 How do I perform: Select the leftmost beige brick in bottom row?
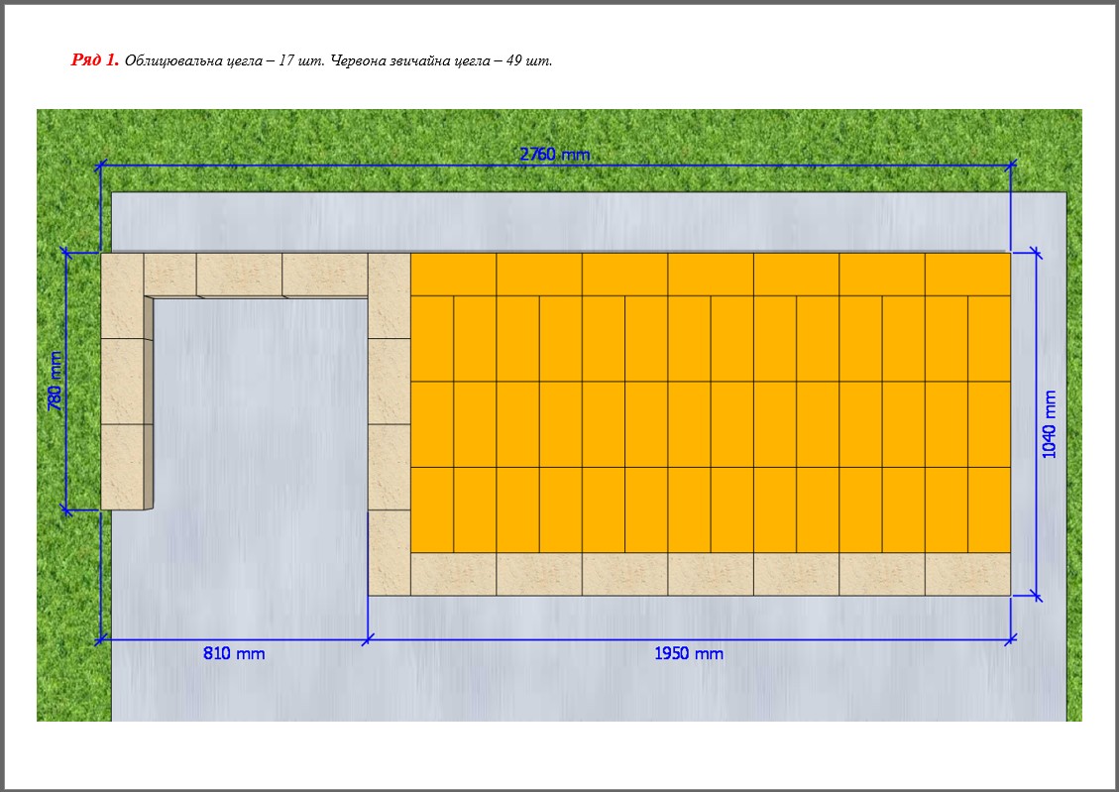[x=453, y=574]
